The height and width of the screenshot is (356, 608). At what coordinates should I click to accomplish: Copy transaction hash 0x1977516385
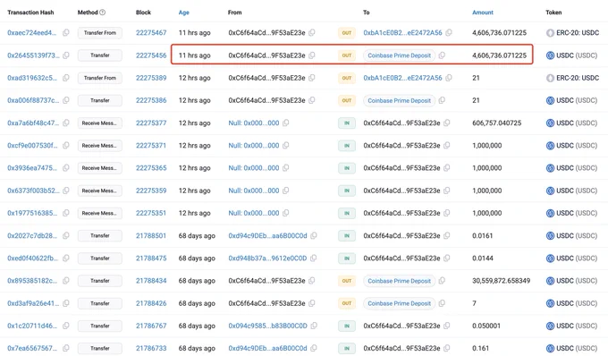pos(66,213)
